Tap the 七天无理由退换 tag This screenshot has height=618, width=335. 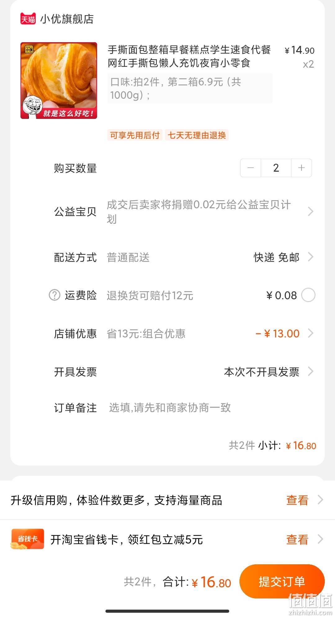tap(197, 135)
